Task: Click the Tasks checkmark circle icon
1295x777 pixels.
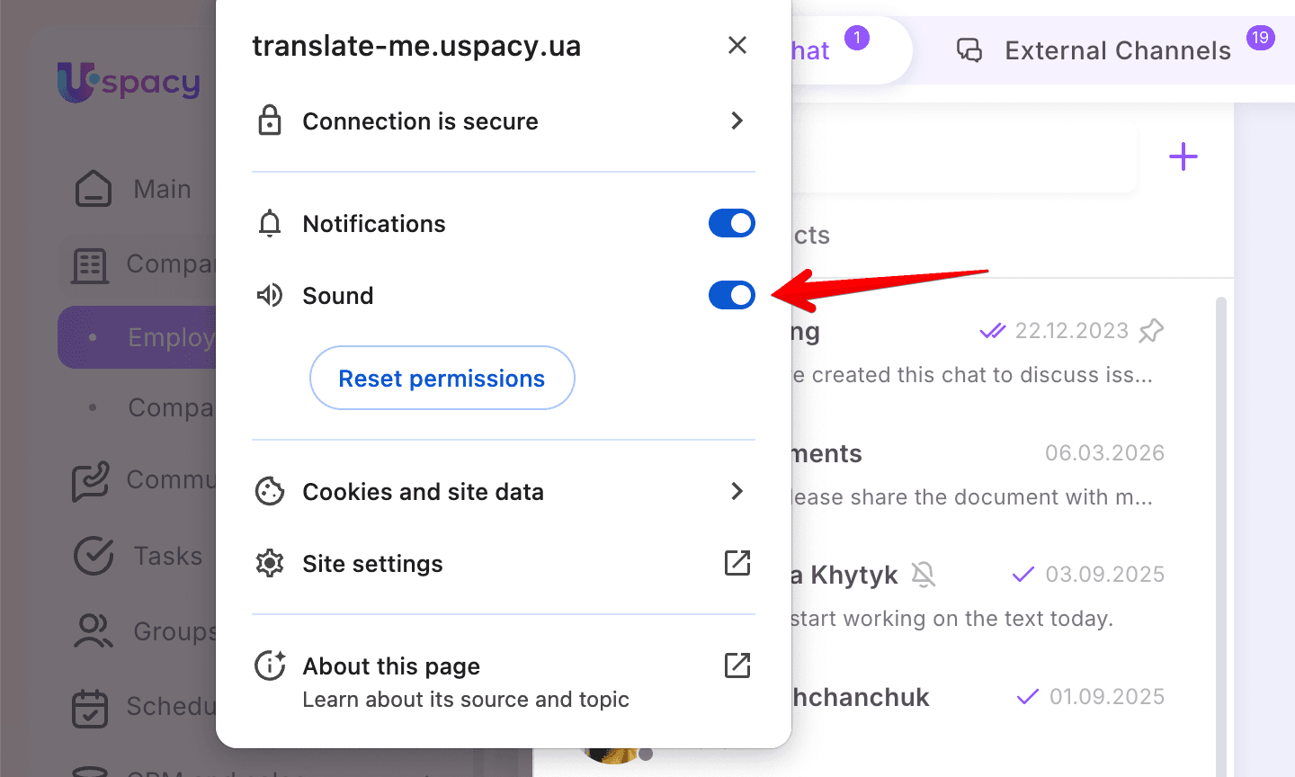Action: click(94, 556)
